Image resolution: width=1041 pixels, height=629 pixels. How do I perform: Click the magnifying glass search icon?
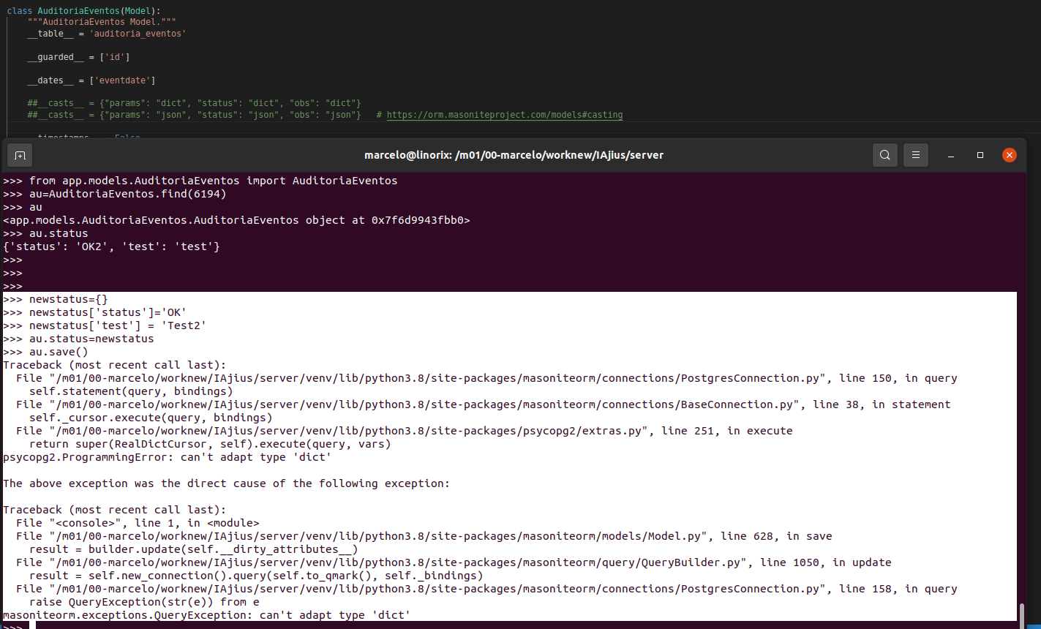[x=884, y=154]
